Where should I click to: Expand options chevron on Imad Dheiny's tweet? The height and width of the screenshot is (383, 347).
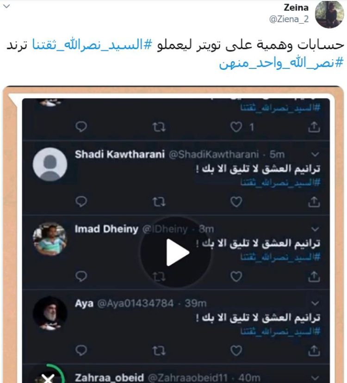(x=315, y=229)
